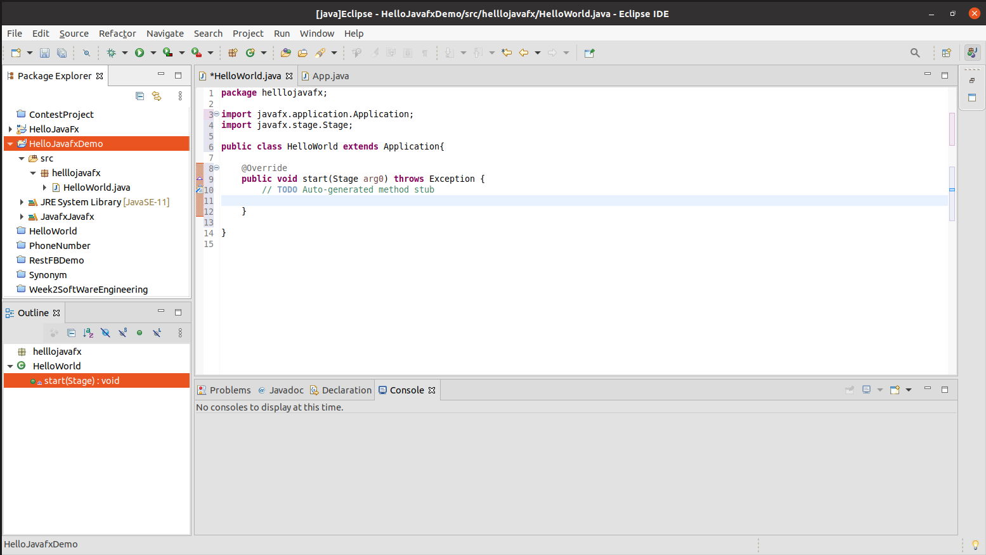Image resolution: width=986 pixels, height=555 pixels.
Task: Click the Coverage launch icon
Action: tap(168, 53)
